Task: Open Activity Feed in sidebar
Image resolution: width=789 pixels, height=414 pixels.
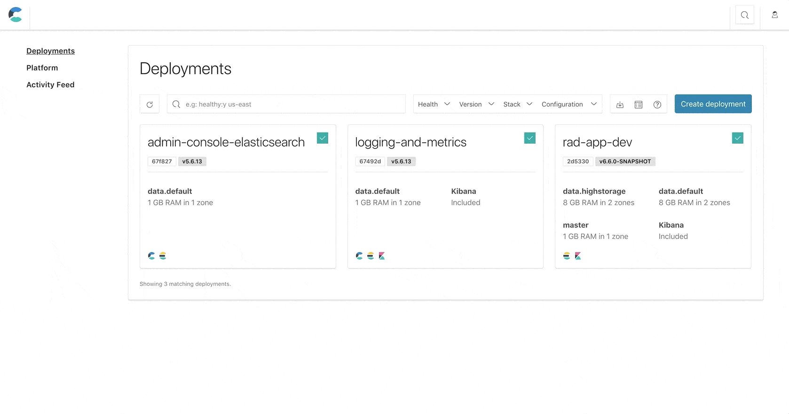Action: point(50,84)
